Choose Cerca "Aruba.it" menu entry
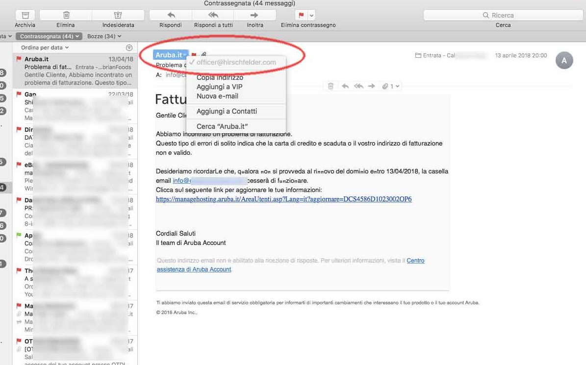Viewport: 586px width, 365px height. click(x=222, y=126)
